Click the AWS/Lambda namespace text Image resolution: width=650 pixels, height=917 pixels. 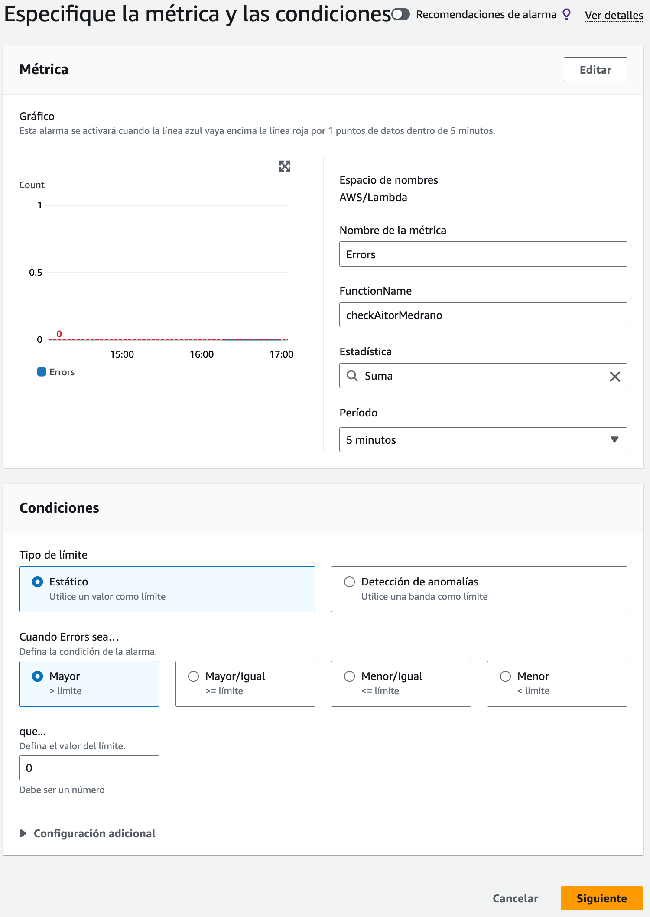373,198
